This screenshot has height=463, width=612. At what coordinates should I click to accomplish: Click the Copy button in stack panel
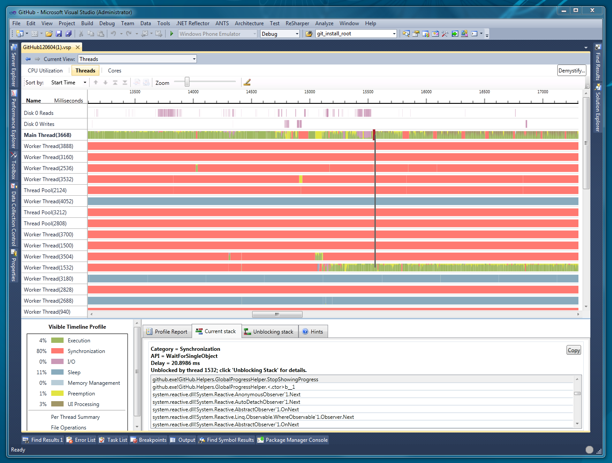click(x=574, y=350)
